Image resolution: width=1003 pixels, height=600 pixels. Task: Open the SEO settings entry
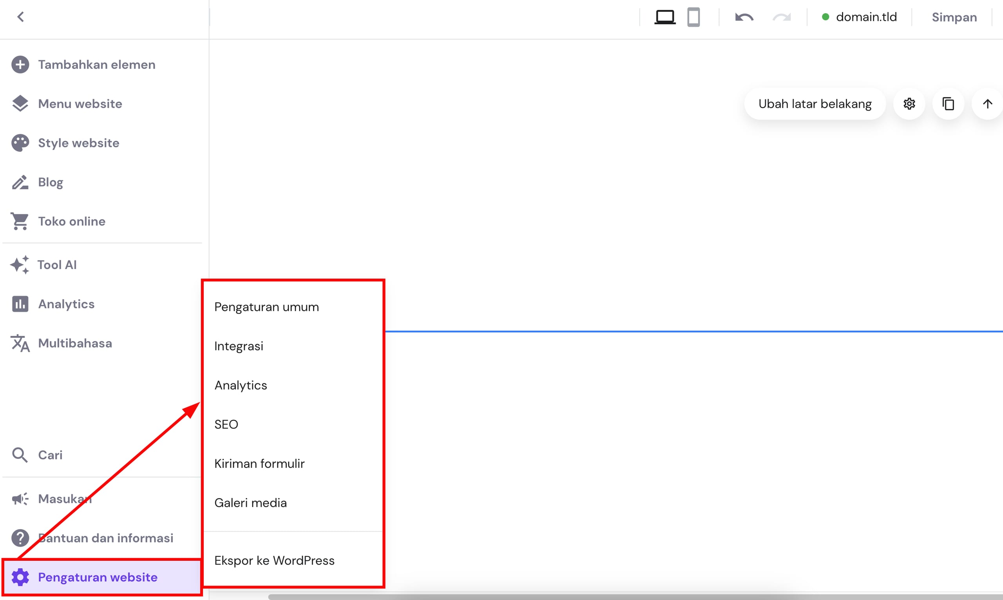pos(226,424)
